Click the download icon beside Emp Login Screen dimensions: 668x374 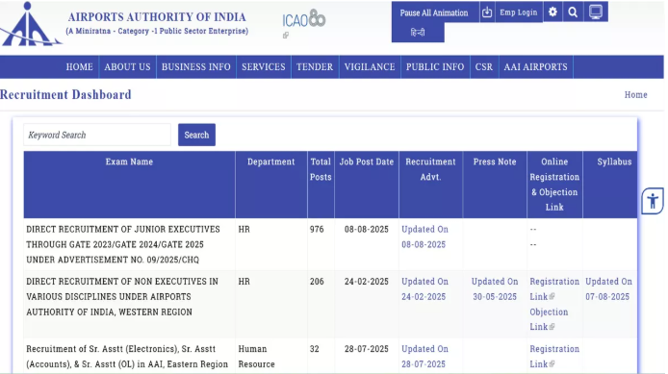(487, 12)
